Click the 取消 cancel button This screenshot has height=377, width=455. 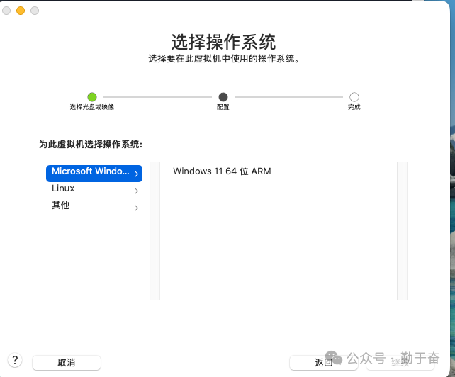(x=67, y=363)
